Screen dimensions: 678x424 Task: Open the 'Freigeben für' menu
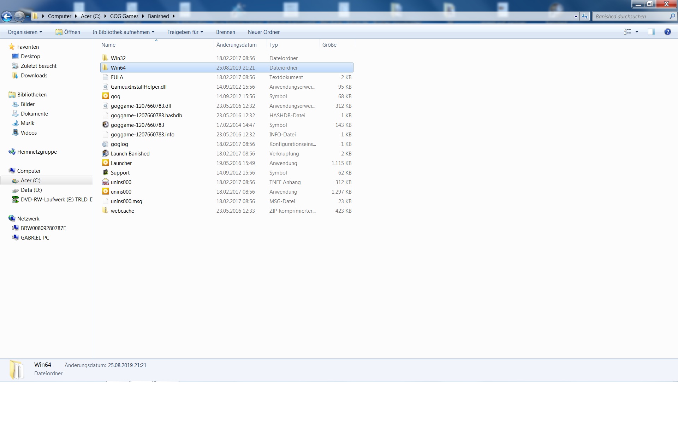click(x=185, y=32)
